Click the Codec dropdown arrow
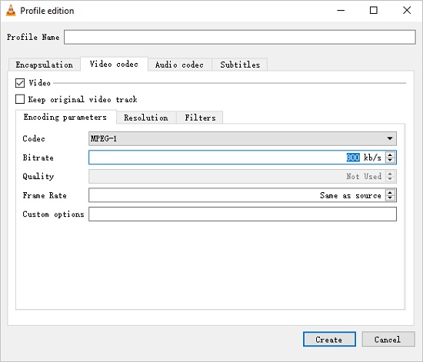Image resolution: width=423 pixels, height=362 pixels. pos(390,138)
